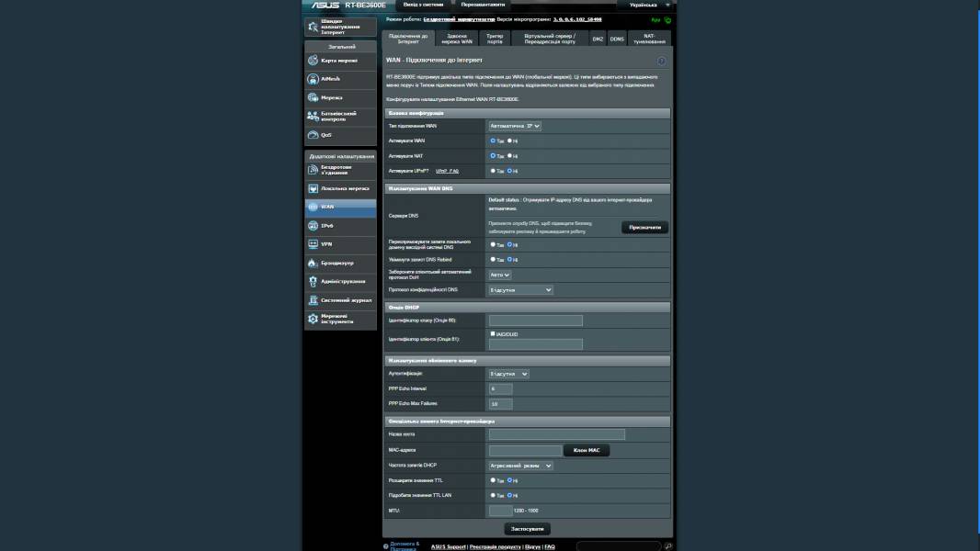Click the MAC-адреса input field
Image resolution: width=980 pixels, height=551 pixels.
coord(525,451)
